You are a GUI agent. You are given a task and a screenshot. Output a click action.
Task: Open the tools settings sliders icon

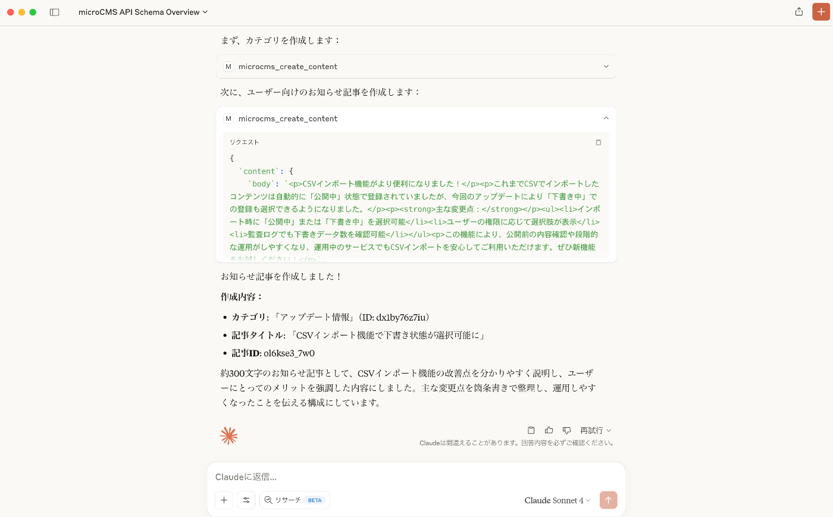pyautogui.click(x=246, y=500)
